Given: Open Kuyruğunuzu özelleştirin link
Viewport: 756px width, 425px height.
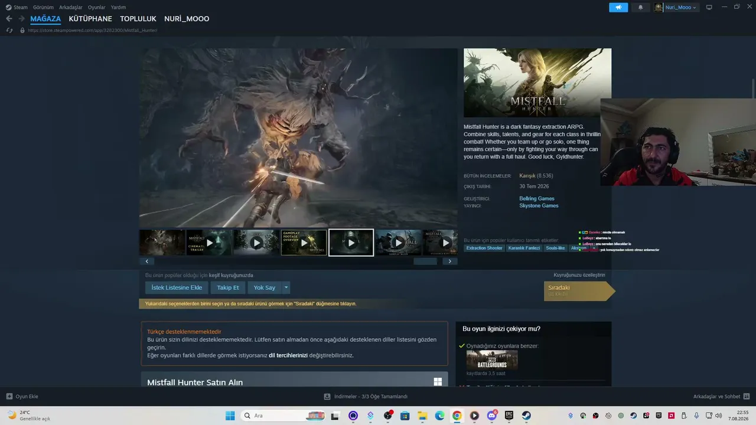Looking at the screenshot, I should click(x=579, y=275).
